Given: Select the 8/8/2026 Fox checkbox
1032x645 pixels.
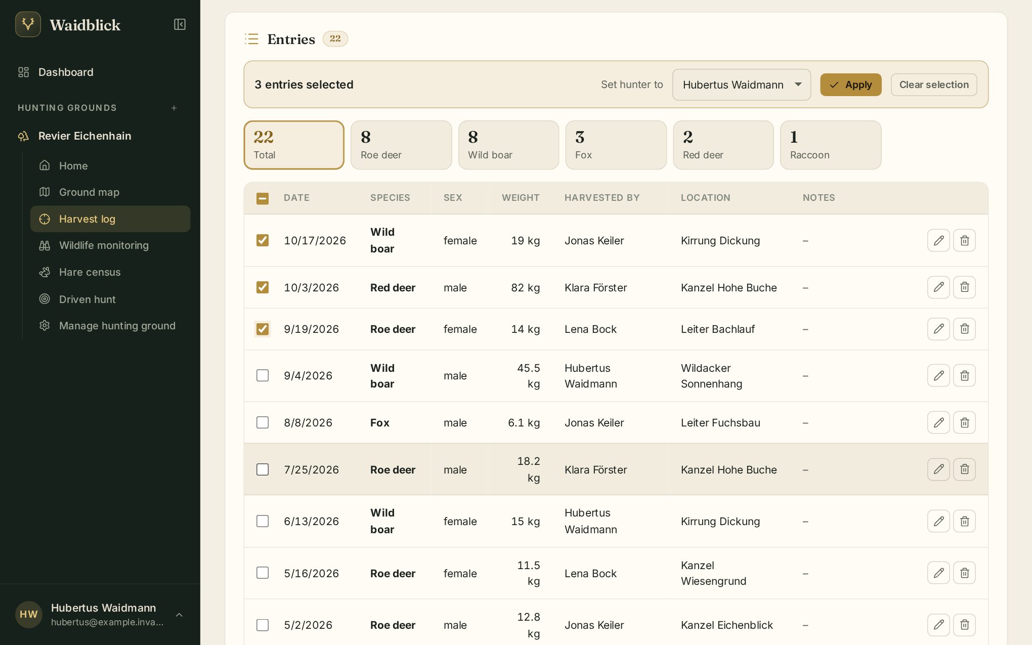Looking at the screenshot, I should click(x=263, y=422).
